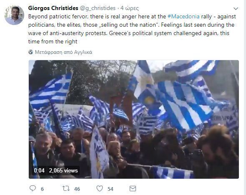Open Giorgos Christides profile picture
This screenshot has height=195, width=246.
tap(14, 15)
